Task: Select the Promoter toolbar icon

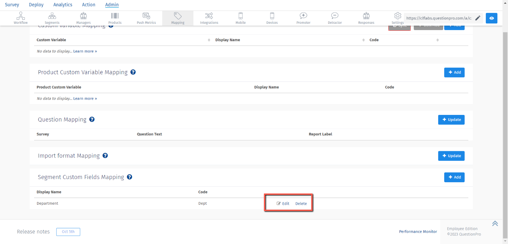Action: click(303, 18)
